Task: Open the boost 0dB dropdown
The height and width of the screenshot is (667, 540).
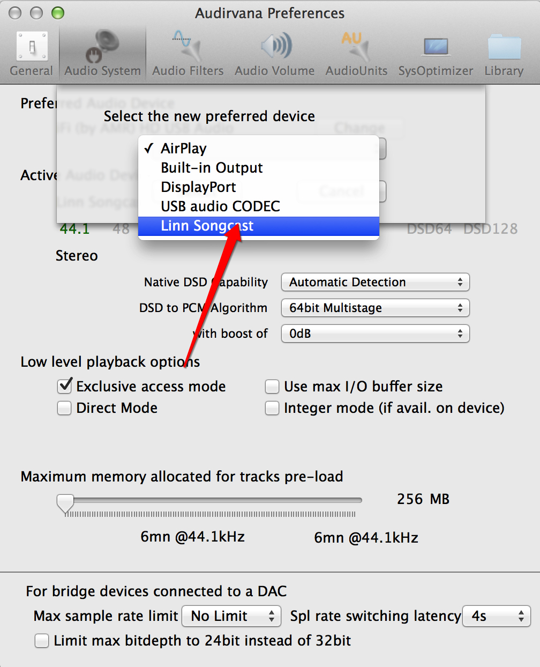Action: point(375,333)
